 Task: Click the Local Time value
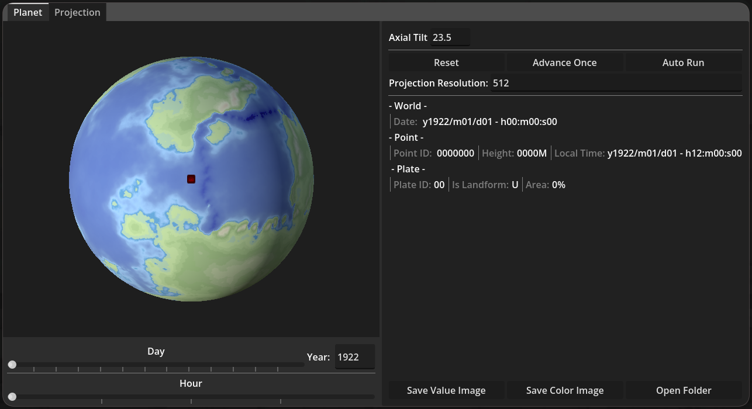674,153
